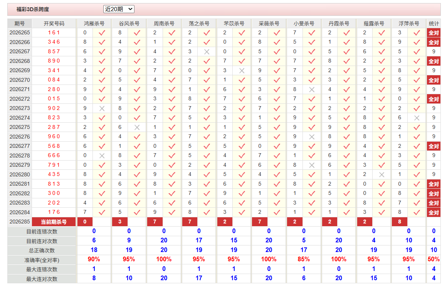Viewport: 447px width, 291px height.
Task: Click the gray X mark in row 2026280
Action: point(381,174)
